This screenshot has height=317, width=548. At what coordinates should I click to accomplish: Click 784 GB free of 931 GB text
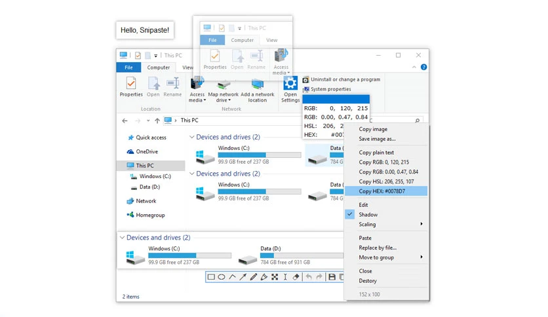click(285, 262)
